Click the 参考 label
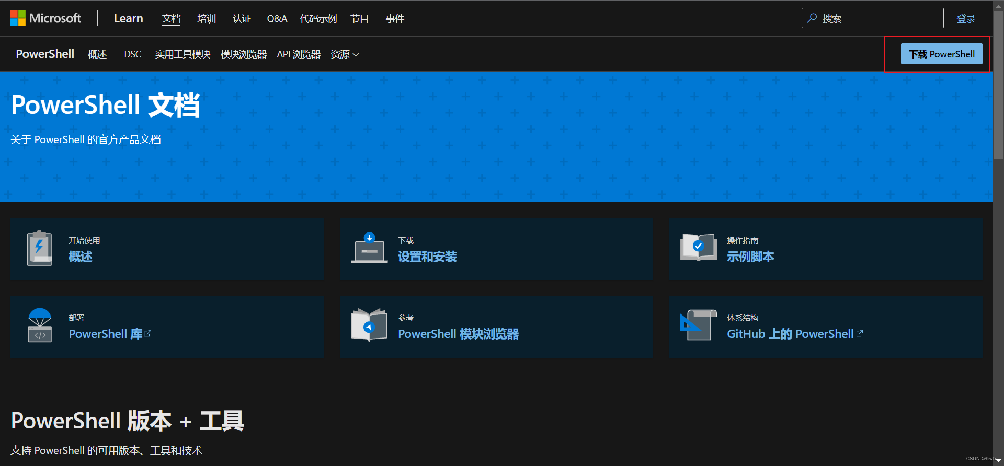This screenshot has width=1004, height=466. [x=406, y=318]
